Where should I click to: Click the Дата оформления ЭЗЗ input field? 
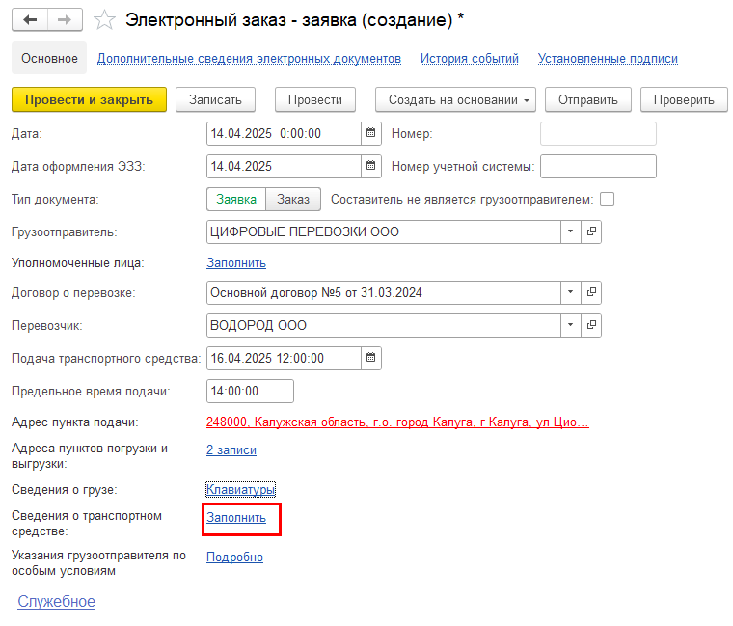coord(284,167)
